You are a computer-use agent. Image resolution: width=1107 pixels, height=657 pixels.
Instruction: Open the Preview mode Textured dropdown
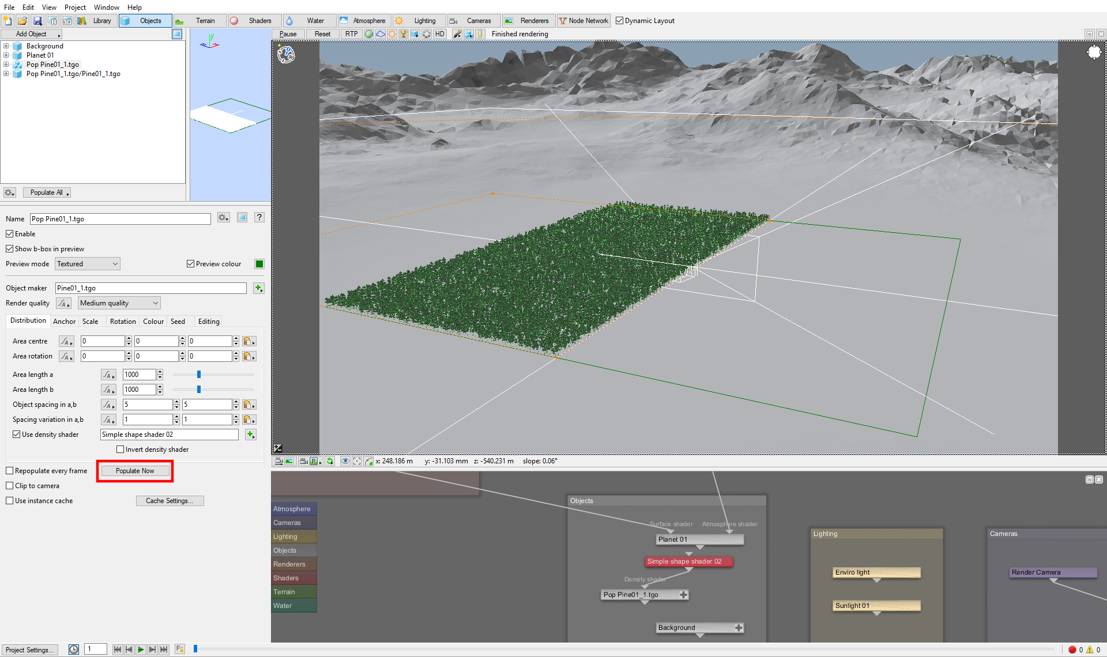pos(88,264)
